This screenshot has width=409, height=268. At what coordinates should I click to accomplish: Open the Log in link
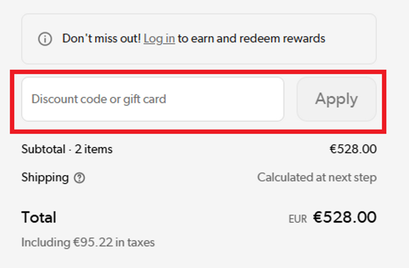point(159,39)
